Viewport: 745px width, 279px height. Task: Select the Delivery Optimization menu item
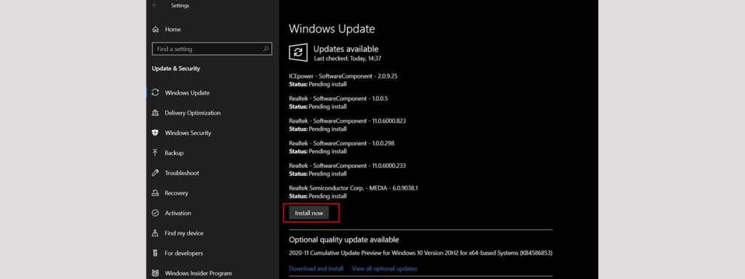click(212, 113)
